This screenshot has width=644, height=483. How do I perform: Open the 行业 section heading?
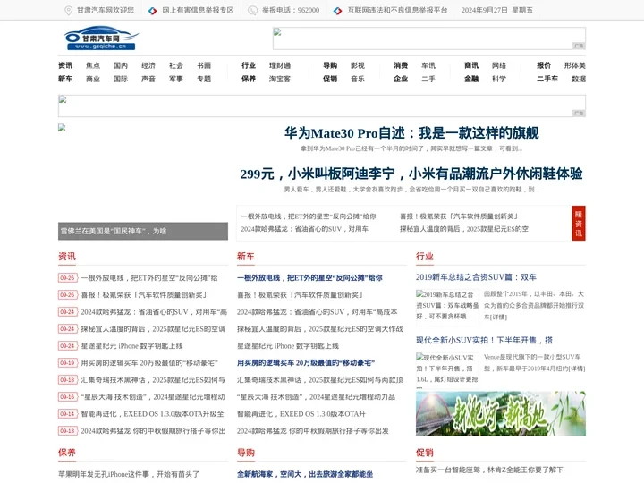(x=425, y=257)
